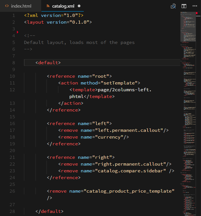Screen dimensions: 201x216
Task: Click the closing </action> tag
Action: (x=71, y=103)
